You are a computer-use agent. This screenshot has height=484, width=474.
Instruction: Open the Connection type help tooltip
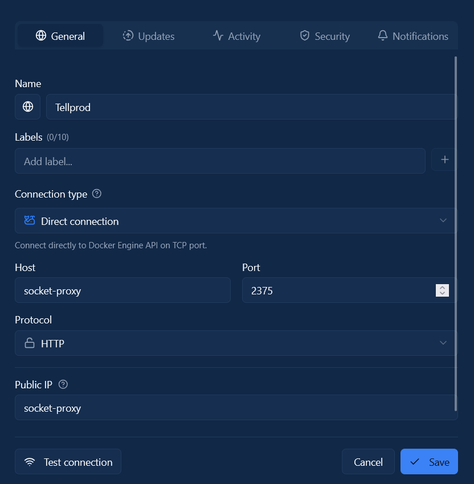point(96,194)
